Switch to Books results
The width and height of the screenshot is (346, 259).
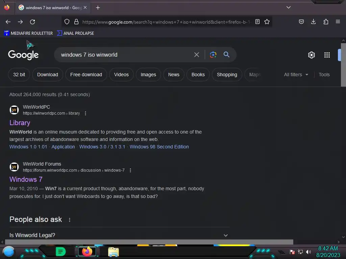[198, 75]
